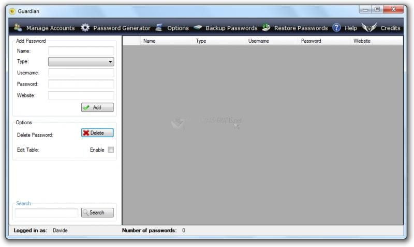
Task: Sort by Password column header
Action: (324, 41)
